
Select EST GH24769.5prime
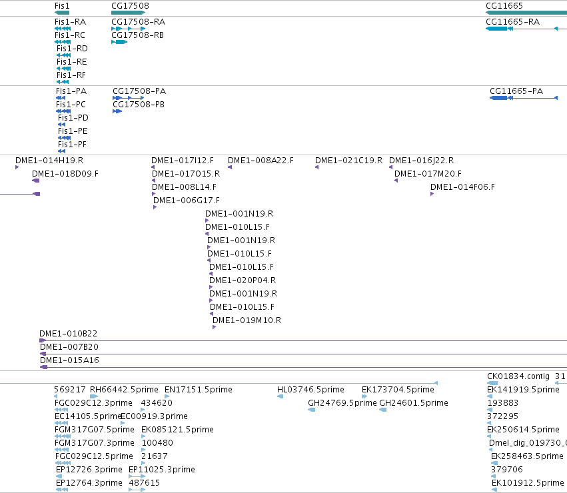[x=342, y=403]
